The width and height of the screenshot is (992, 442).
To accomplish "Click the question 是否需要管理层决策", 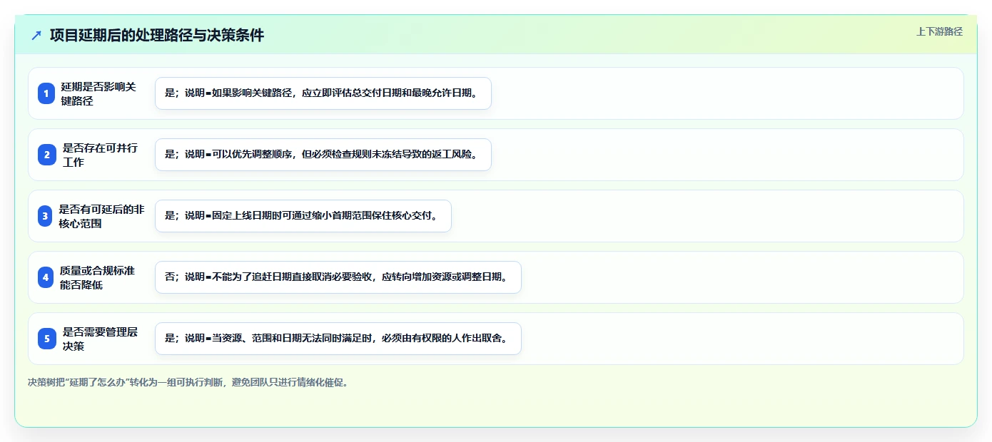I will (x=100, y=339).
